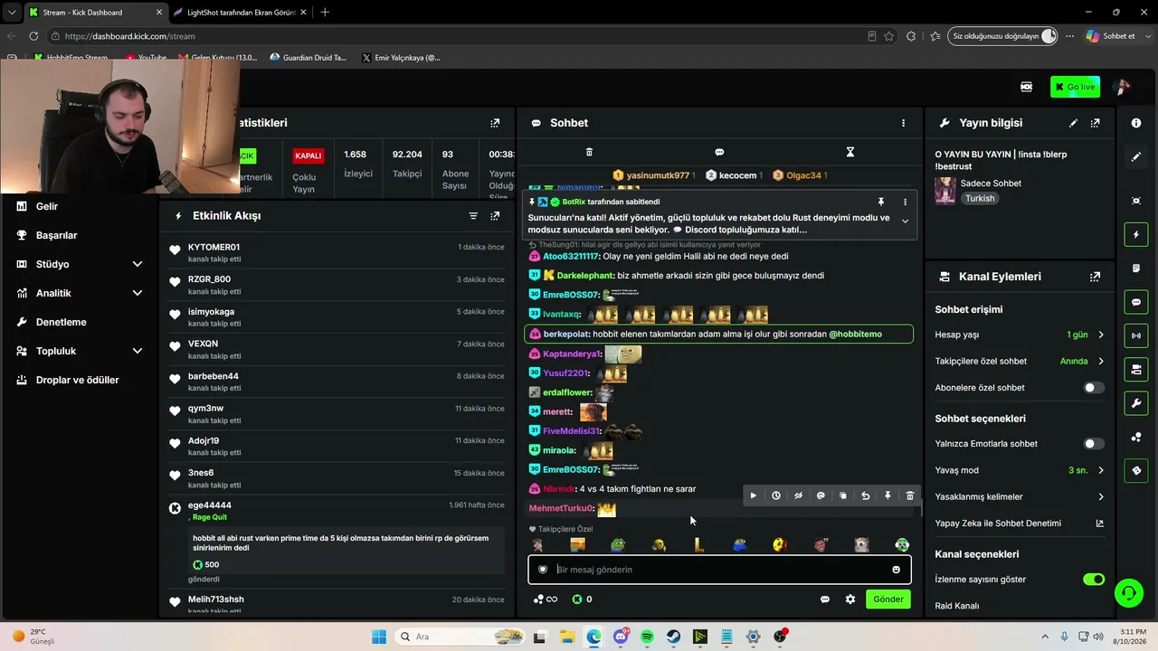Open Steam from Windows taskbar
Screen dimensions: 1158x651
pos(673,637)
